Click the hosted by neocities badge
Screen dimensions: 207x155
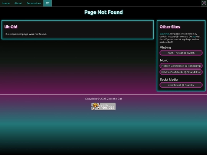pyautogui.click(x=103, y=106)
